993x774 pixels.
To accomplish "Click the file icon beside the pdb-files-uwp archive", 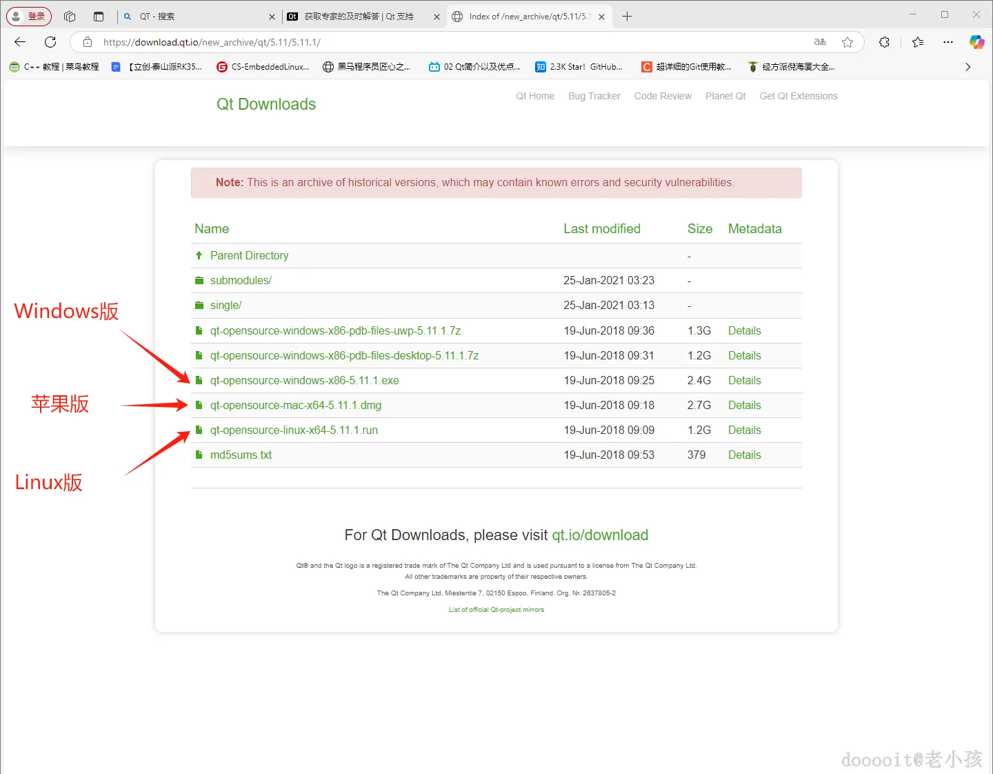I will [x=199, y=331].
